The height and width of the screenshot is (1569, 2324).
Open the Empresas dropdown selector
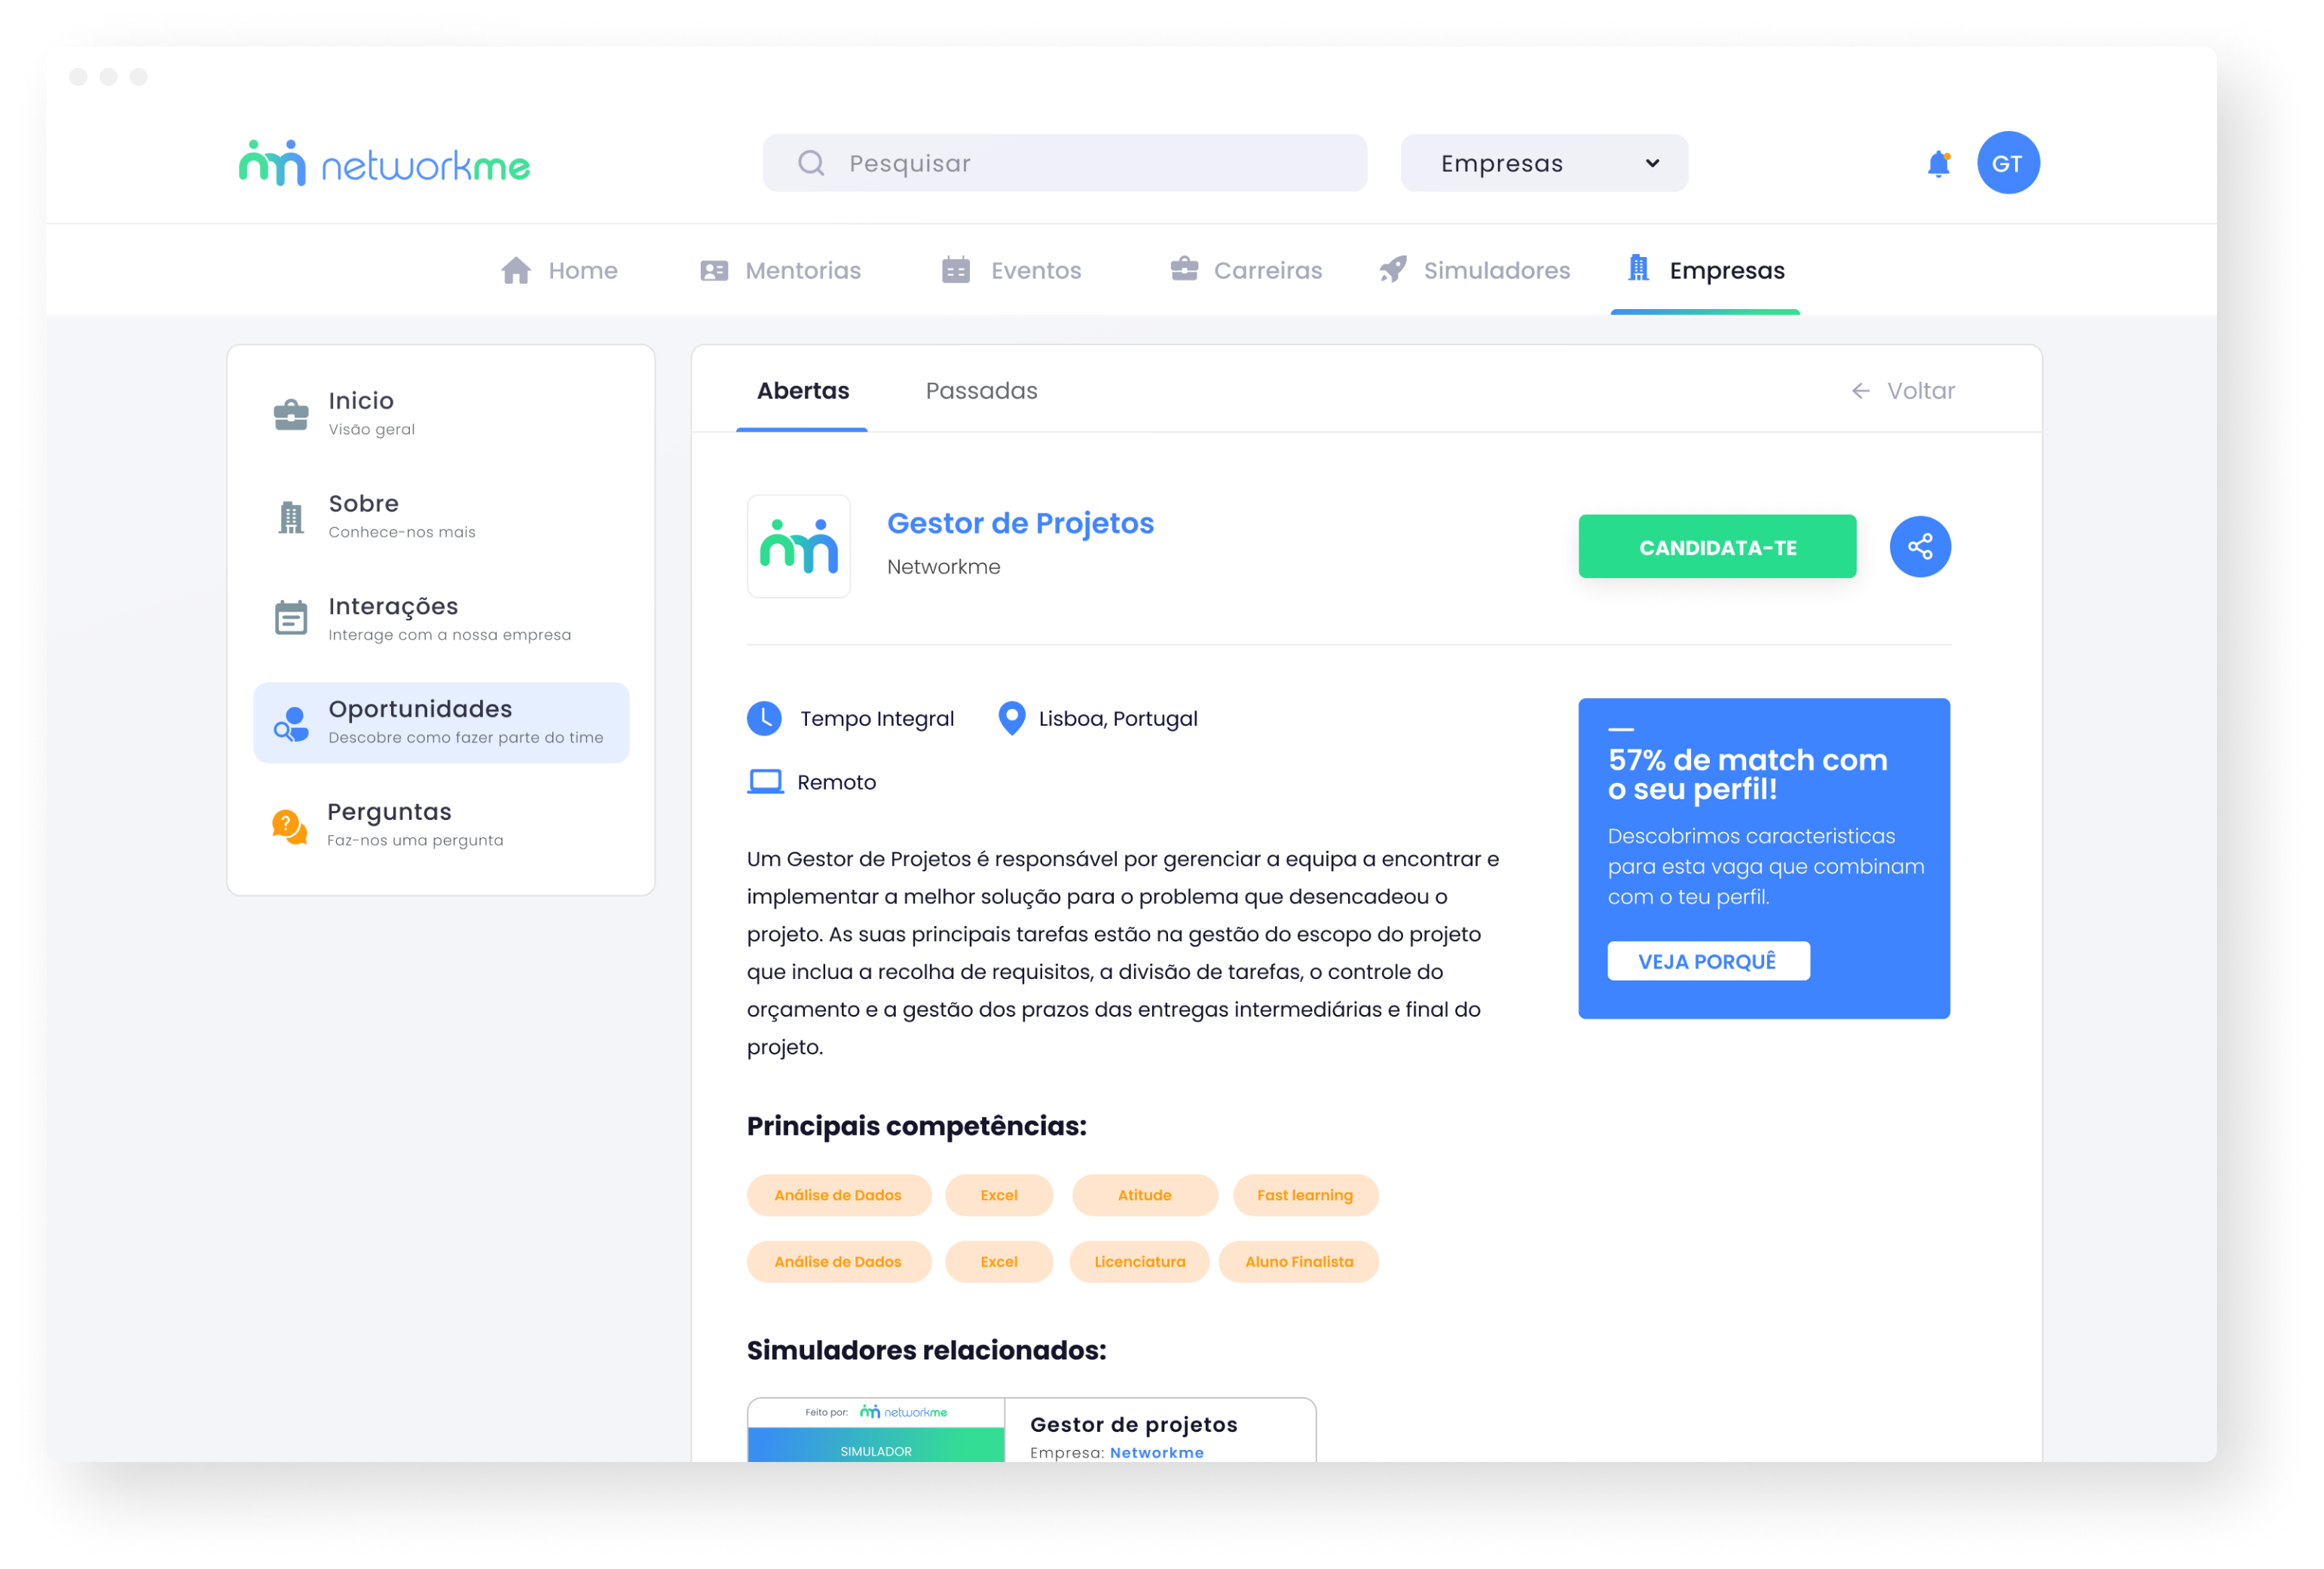coord(1544,163)
